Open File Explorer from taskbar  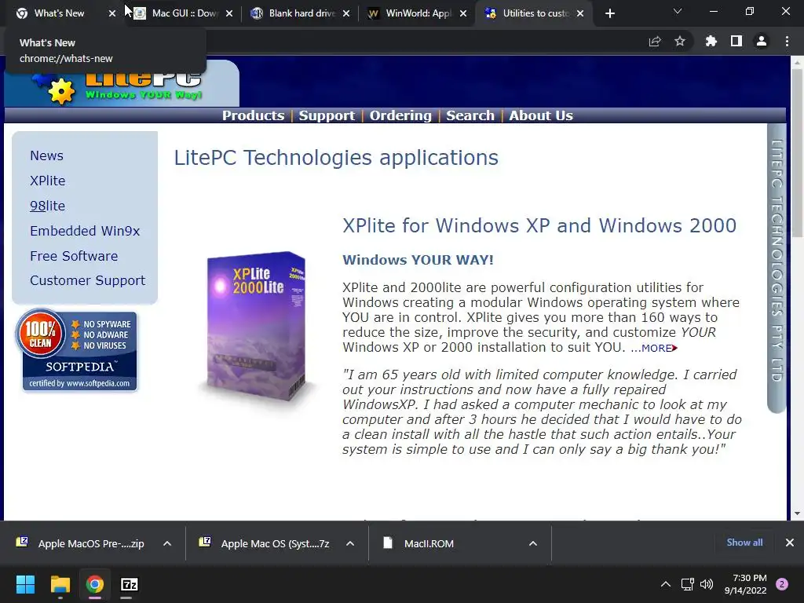[x=60, y=584]
